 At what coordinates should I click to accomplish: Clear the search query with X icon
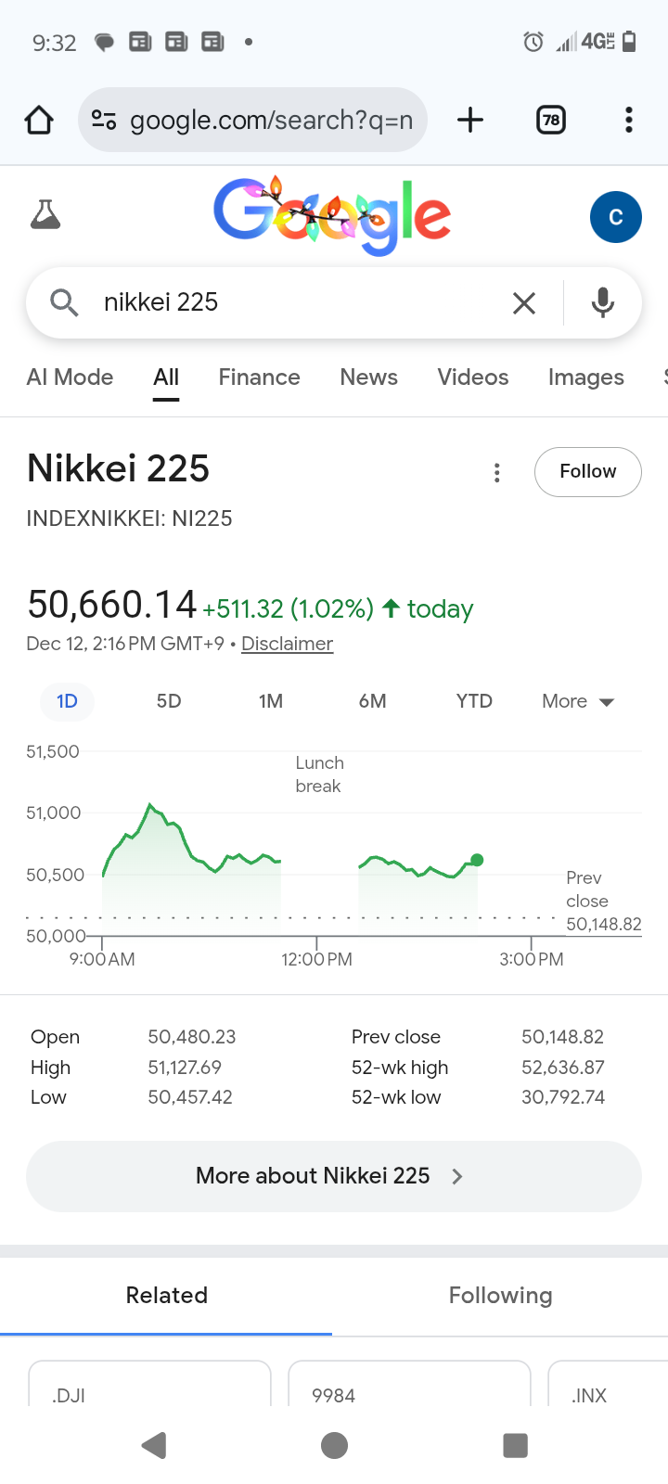click(x=524, y=302)
